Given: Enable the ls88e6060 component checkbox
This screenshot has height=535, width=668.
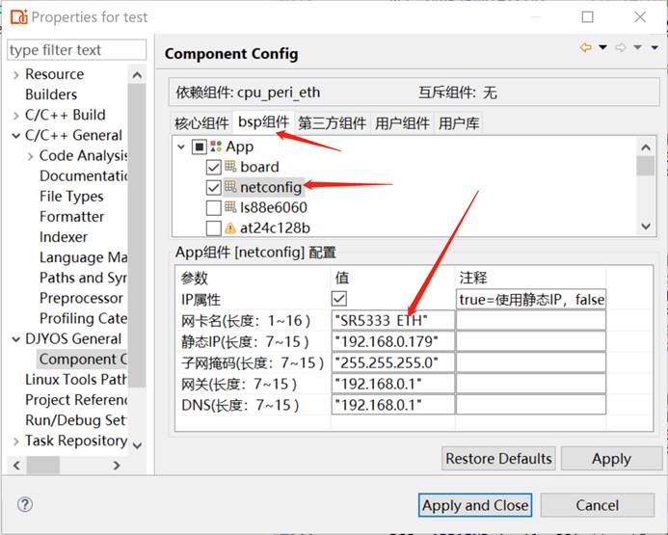Looking at the screenshot, I should pyautogui.click(x=213, y=207).
